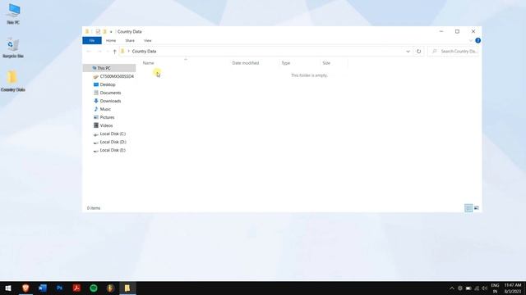Sort by the Type column header
The image size is (526, 295).
point(286,63)
